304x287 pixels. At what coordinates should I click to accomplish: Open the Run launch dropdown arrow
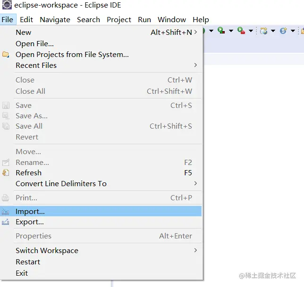[211, 31]
